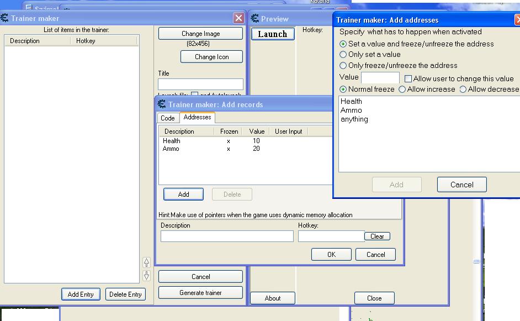Choose 'Only freeze/unfreeze the address' option

pyautogui.click(x=343, y=66)
